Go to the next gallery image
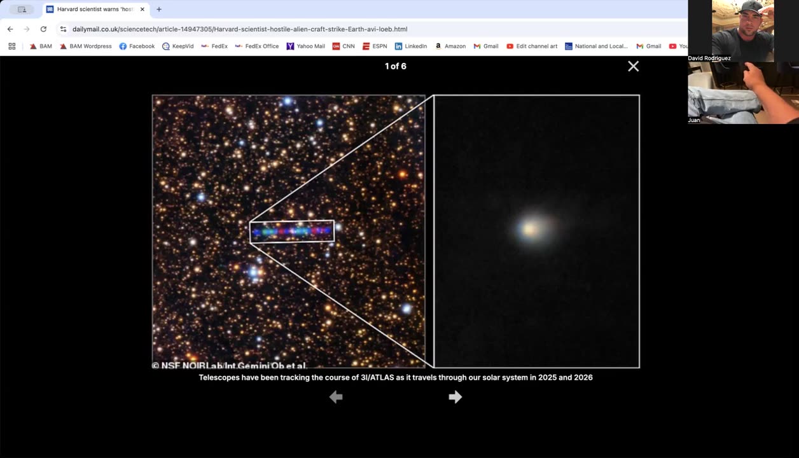Viewport: 799px width, 458px height. coord(455,397)
